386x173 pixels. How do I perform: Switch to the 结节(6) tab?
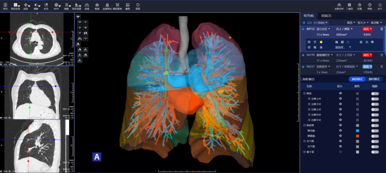308,15
